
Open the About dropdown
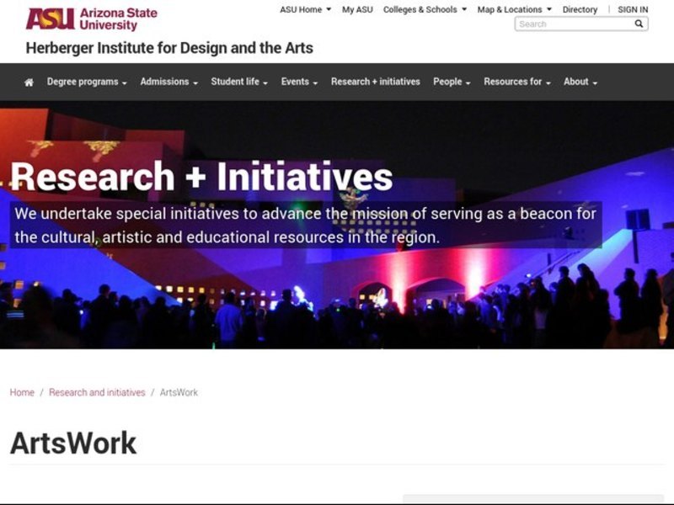click(x=580, y=82)
